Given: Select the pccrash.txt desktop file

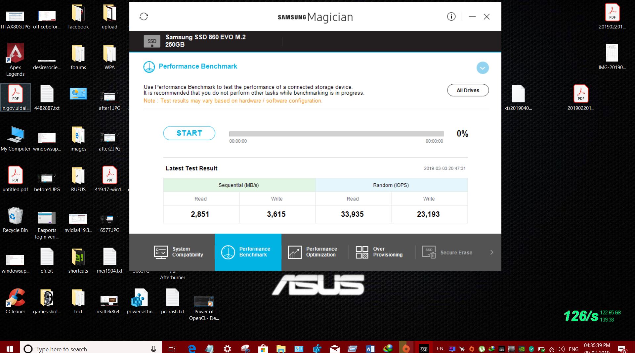Looking at the screenshot, I should pos(172,301).
